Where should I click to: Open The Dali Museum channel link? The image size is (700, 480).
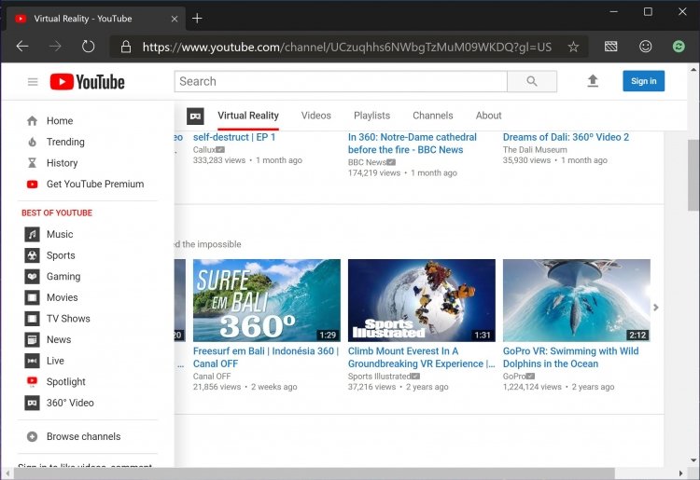point(535,150)
